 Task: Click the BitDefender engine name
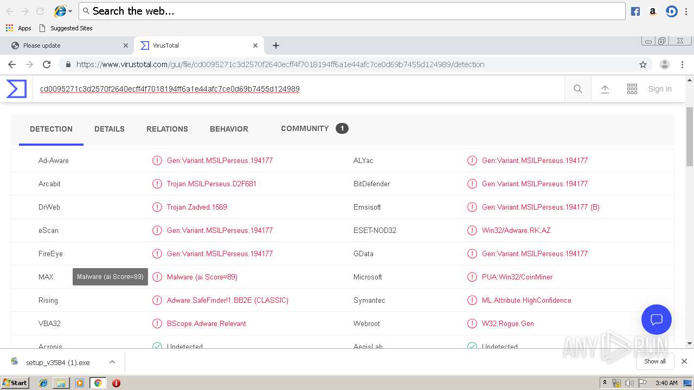(x=372, y=184)
